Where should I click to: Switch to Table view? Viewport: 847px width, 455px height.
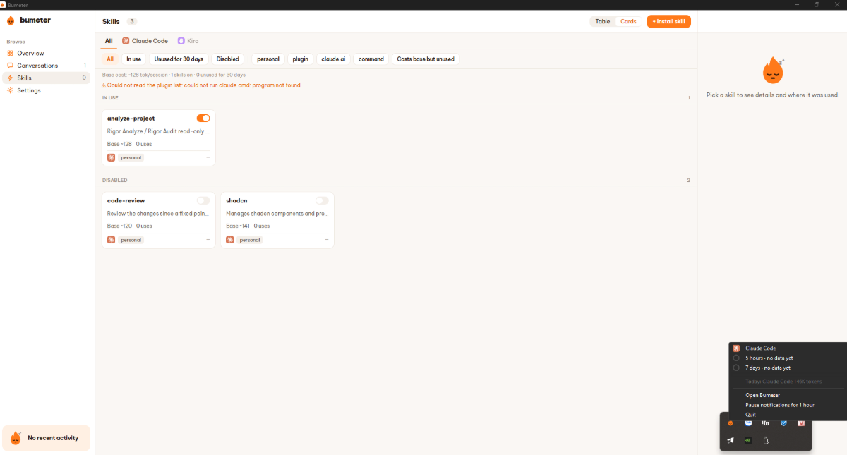coord(603,21)
